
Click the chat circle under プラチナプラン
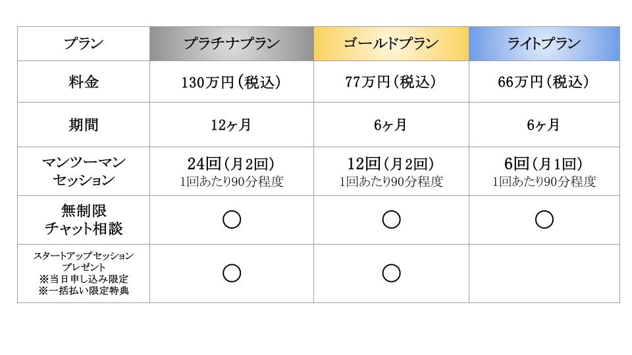[x=232, y=220]
